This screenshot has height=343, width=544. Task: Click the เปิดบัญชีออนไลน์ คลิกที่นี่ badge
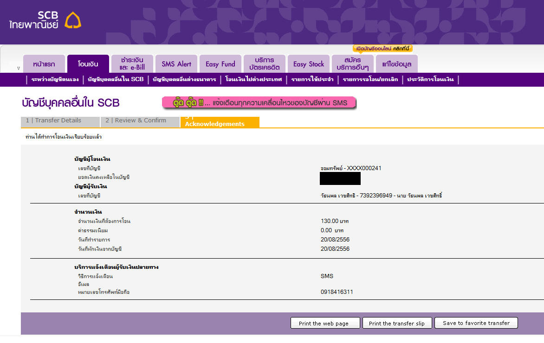tap(382, 49)
